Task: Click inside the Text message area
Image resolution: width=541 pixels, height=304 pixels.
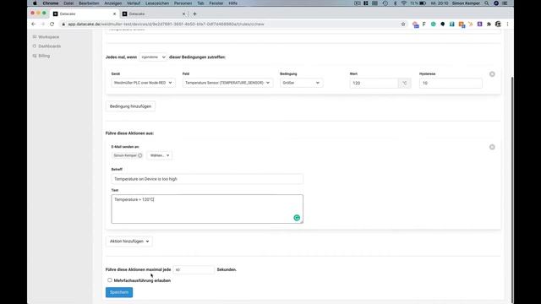Action: click(207, 209)
